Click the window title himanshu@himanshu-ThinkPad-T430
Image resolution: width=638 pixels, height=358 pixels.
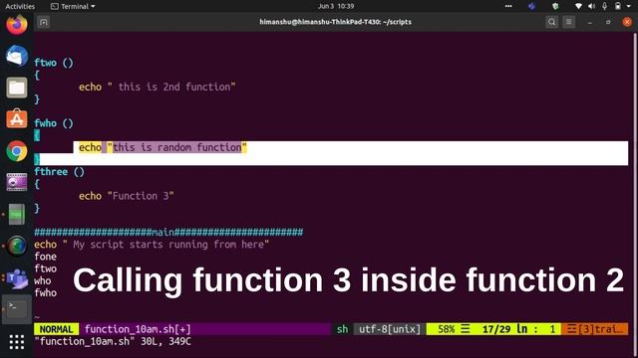[335, 22]
